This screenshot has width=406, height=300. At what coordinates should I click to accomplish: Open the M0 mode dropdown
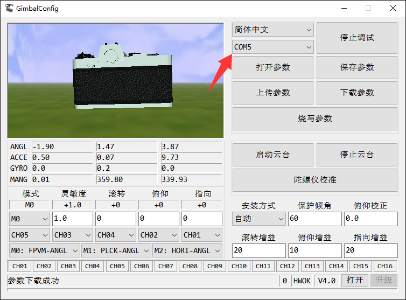coord(29,219)
